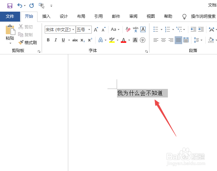
Task: Open Customize Quick Access Toolbar menu
Action: [x=51, y=6]
